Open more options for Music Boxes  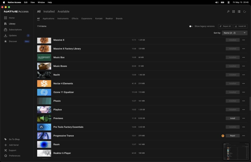(x=243, y=66)
